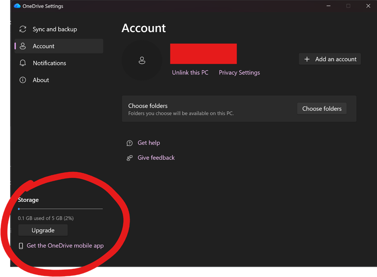The image size is (377, 277).
Task: Click the profile avatar picture
Action: 142,60
